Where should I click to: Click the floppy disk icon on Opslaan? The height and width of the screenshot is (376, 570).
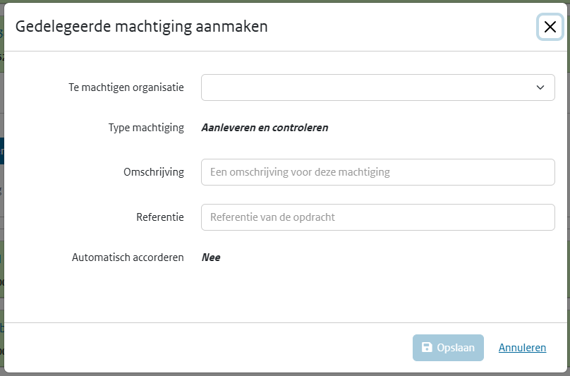pyautogui.click(x=427, y=347)
